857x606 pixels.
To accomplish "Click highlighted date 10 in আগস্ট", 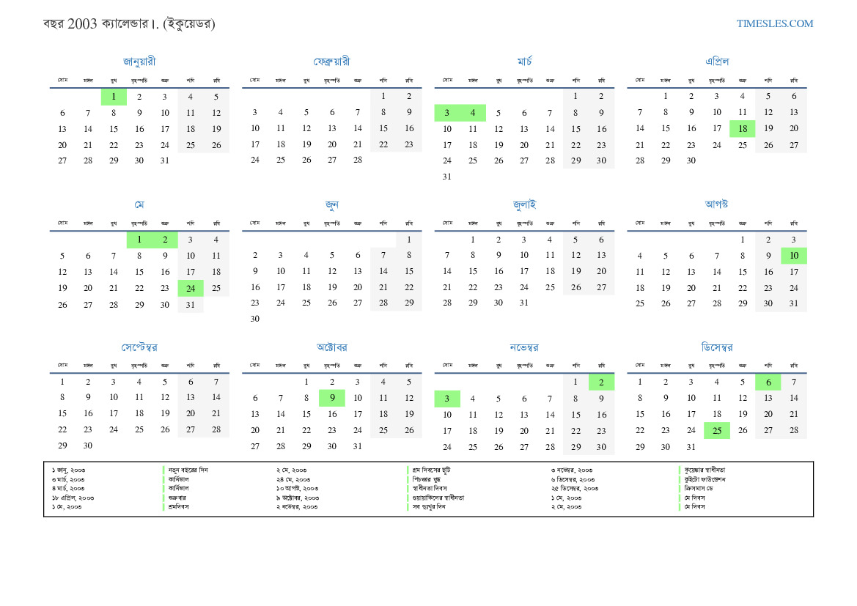I will click(x=794, y=256).
